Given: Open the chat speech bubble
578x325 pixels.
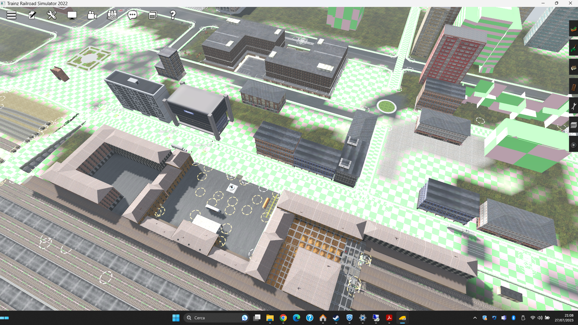Looking at the screenshot, I should [132, 15].
